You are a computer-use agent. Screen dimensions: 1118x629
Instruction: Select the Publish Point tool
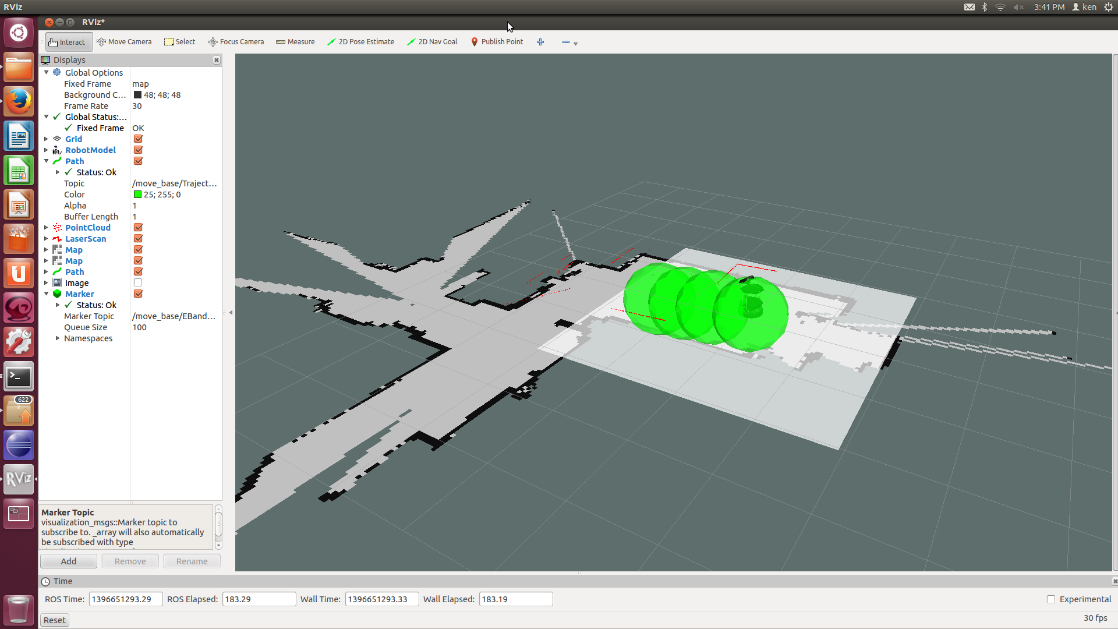click(497, 42)
